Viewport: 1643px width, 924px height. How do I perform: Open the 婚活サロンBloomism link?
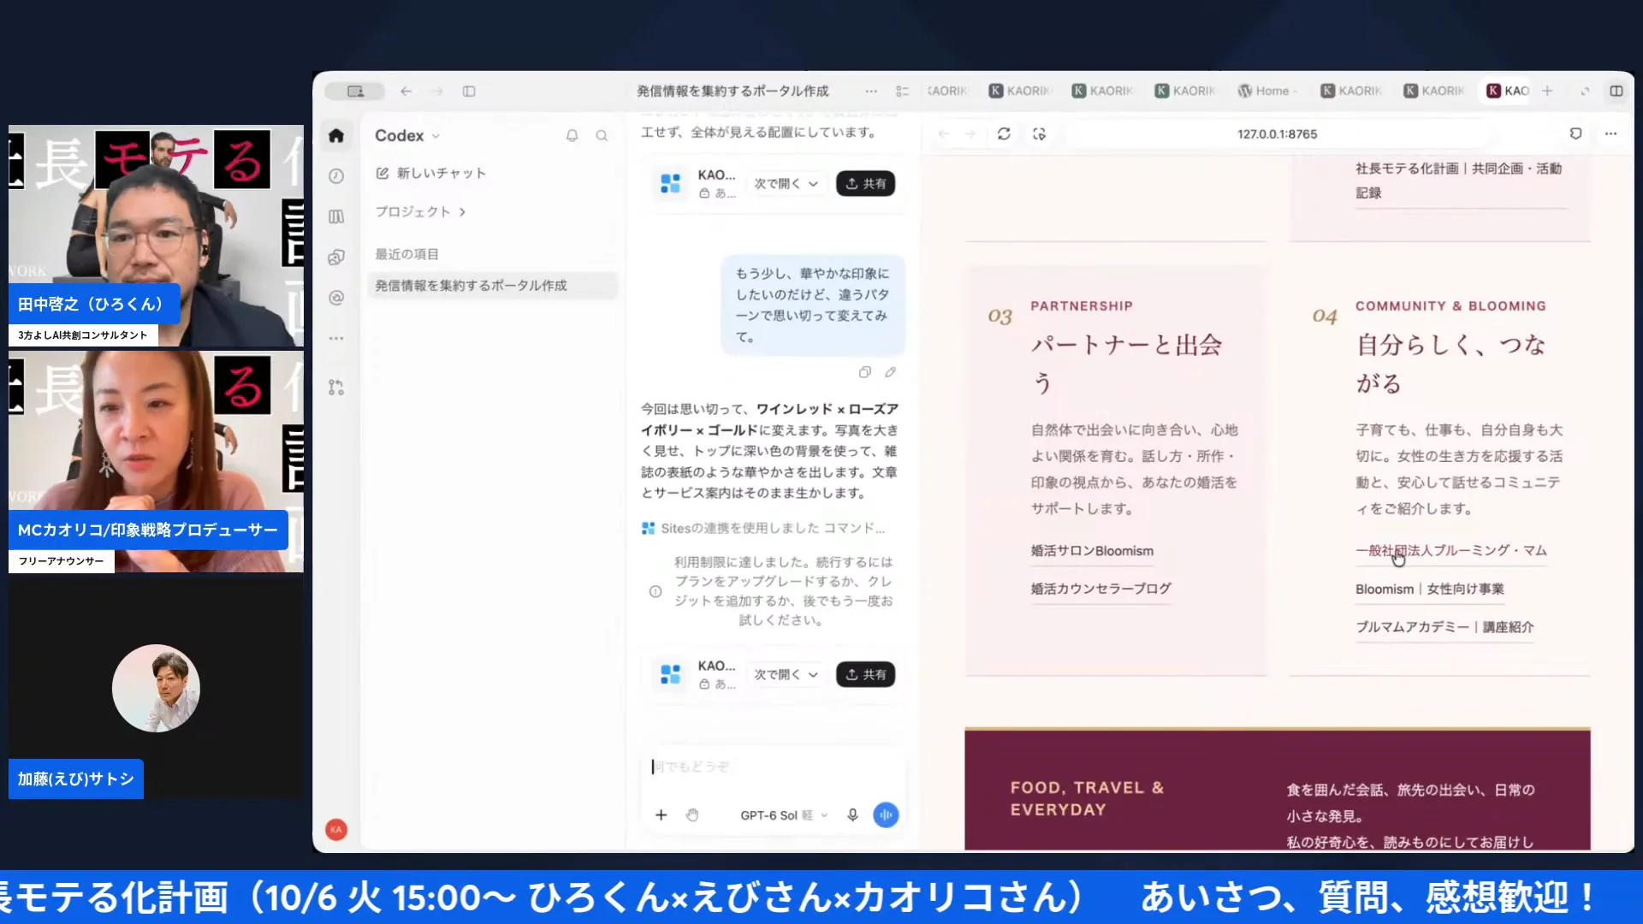pyautogui.click(x=1092, y=551)
